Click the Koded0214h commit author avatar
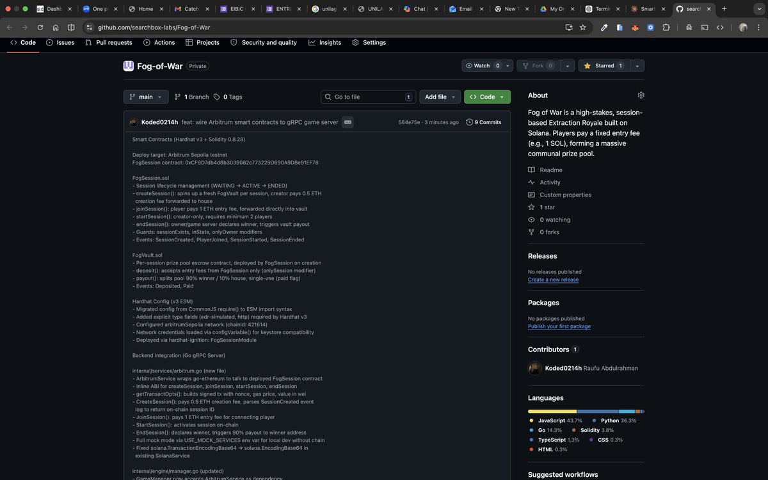 (x=134, y=122)
